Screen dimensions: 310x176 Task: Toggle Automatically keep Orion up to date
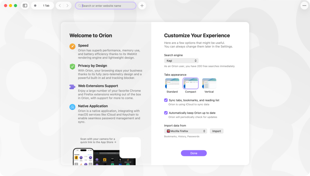point(166,113)
